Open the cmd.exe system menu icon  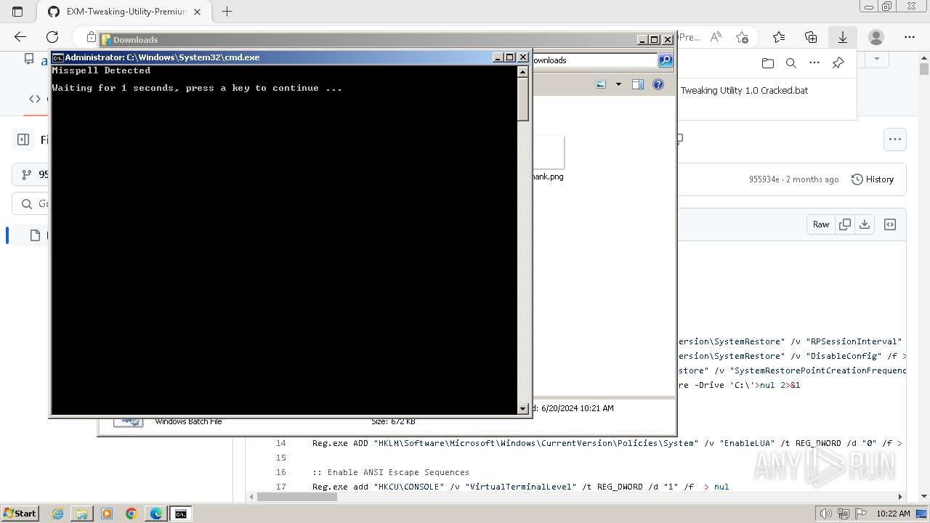click(x=58, y=57)
